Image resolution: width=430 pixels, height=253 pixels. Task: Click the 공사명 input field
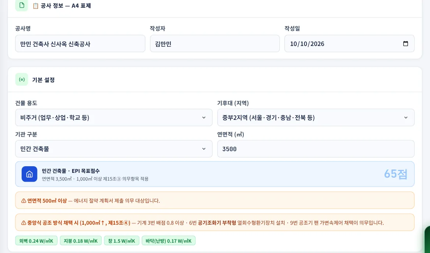pyautogui.click(x=80, y=43)
